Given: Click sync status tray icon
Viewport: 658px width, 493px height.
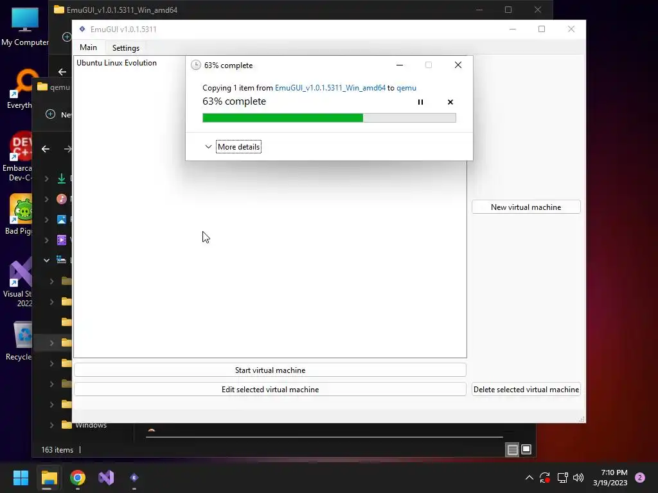Looking at the screenshot, I should coord(545,478).
